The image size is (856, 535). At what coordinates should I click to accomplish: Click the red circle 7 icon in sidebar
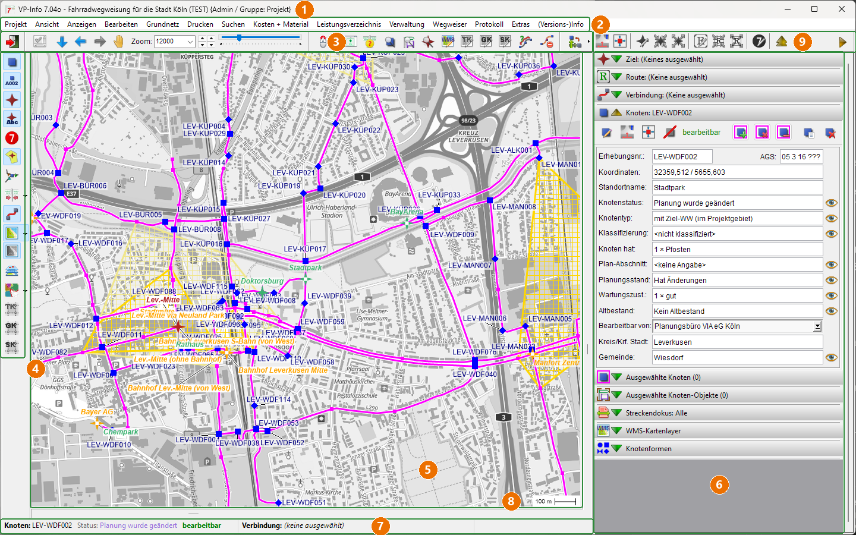pyautogui.click(x=12, y=138)
